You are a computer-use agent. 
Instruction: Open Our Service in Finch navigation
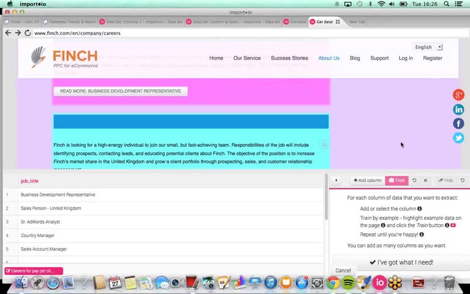coord(247,58)
